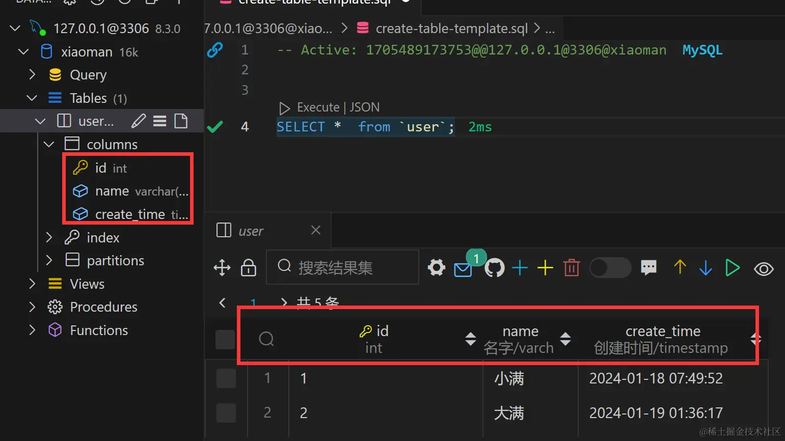Click the eye view icon in toolbar
The height and width of the screenshot is (441, 785).
click(x=764, y=268)
